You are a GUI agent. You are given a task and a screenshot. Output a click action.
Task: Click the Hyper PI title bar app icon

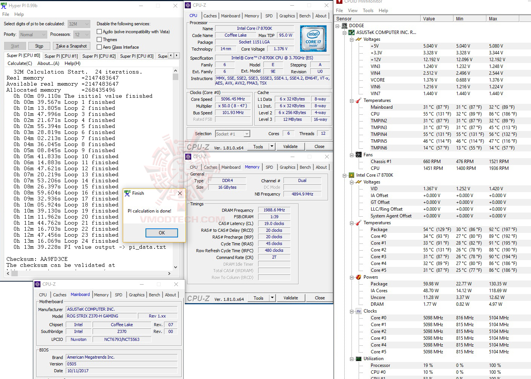4,5
